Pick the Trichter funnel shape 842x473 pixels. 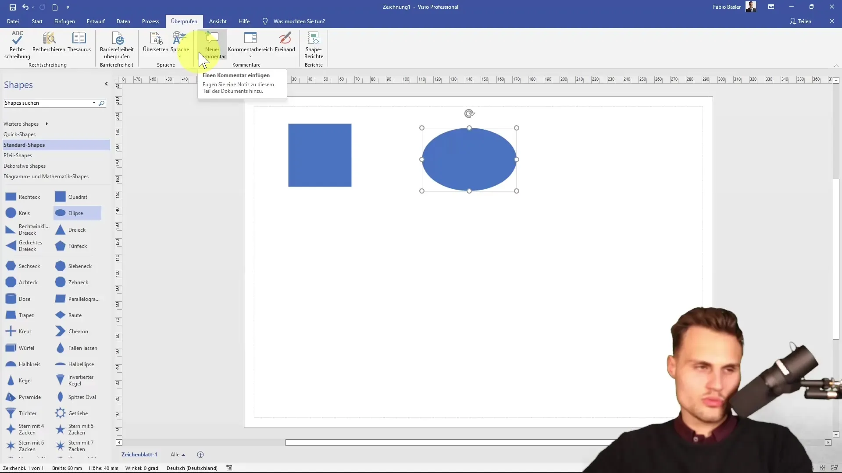[x=21, y=413]
